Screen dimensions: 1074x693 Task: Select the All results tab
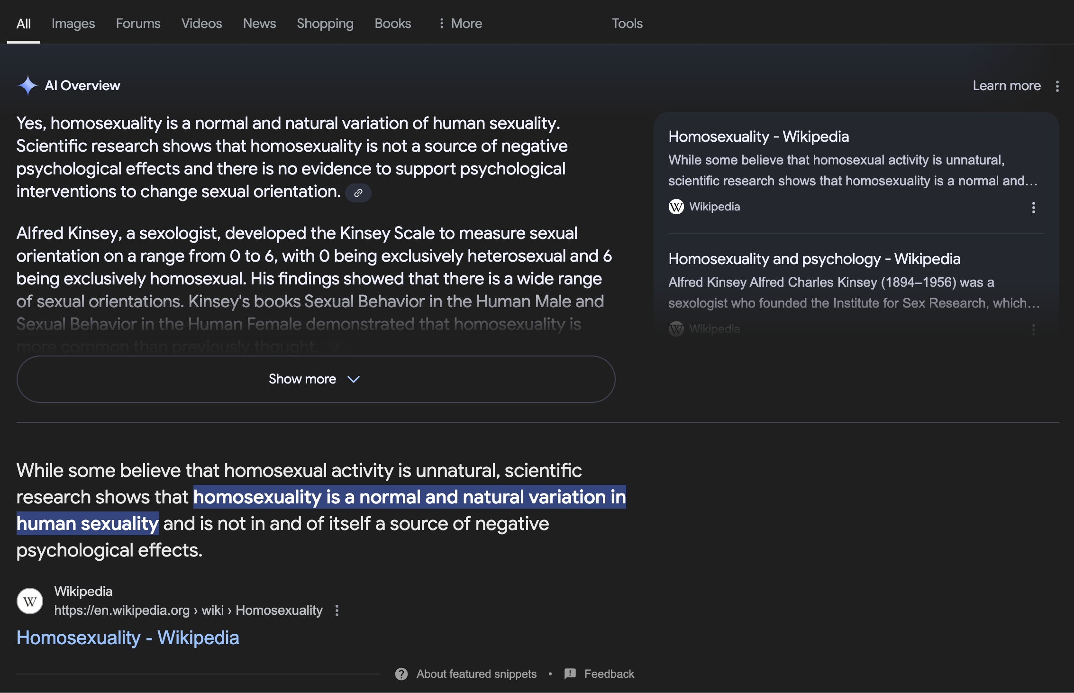click(24, 23)
